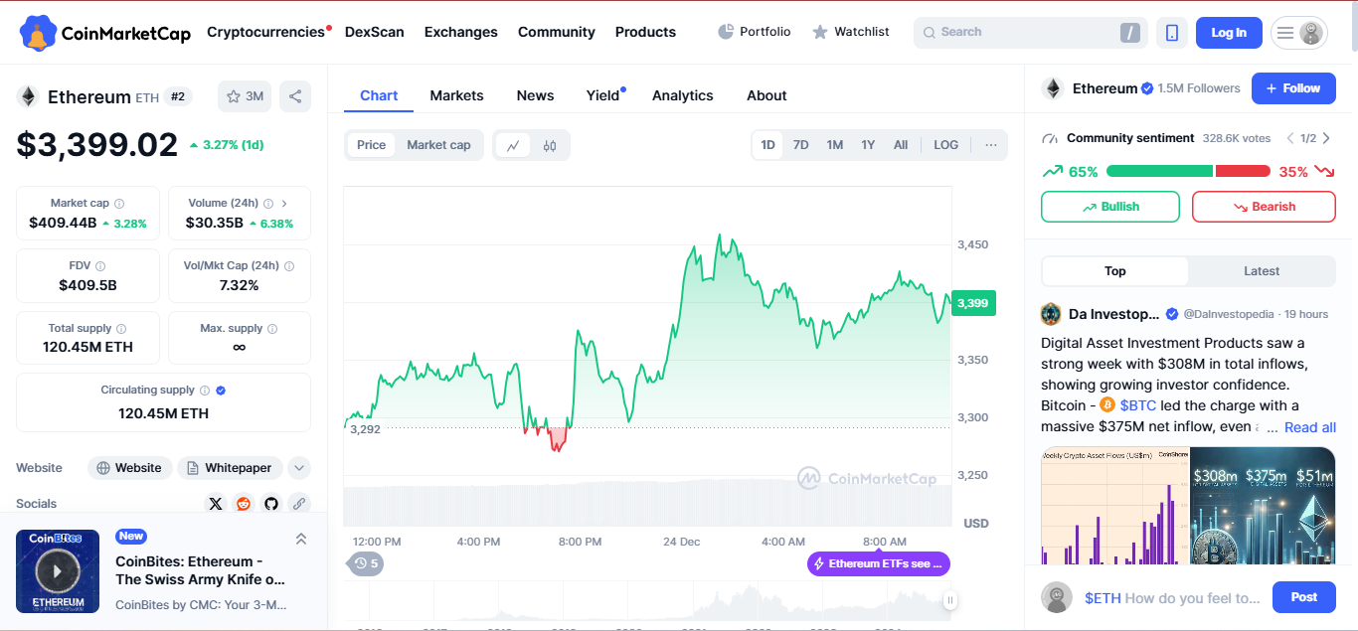This screenshot has height=631, width=1358.
Task: Switch feed to Latest
Action: 1262,271
